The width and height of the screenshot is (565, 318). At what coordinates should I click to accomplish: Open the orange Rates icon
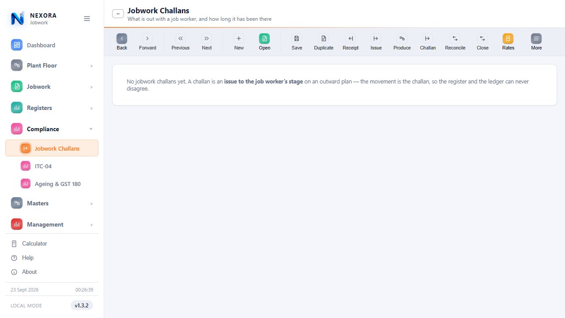[x=508, y=38]
